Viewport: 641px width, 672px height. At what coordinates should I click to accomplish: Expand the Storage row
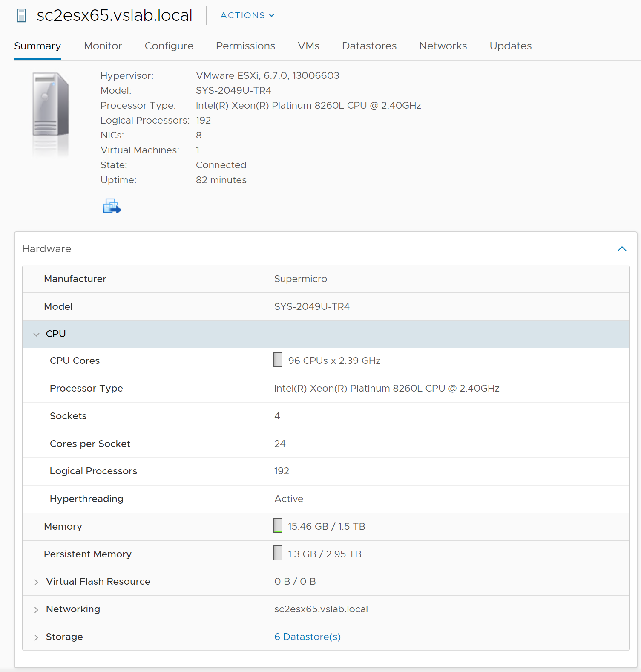[37, 637]
